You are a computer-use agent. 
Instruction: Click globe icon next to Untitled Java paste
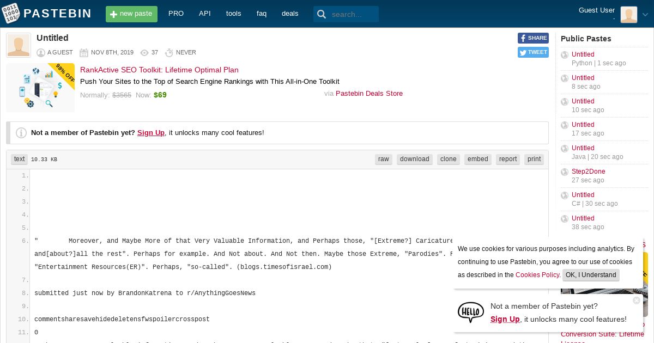565,149
